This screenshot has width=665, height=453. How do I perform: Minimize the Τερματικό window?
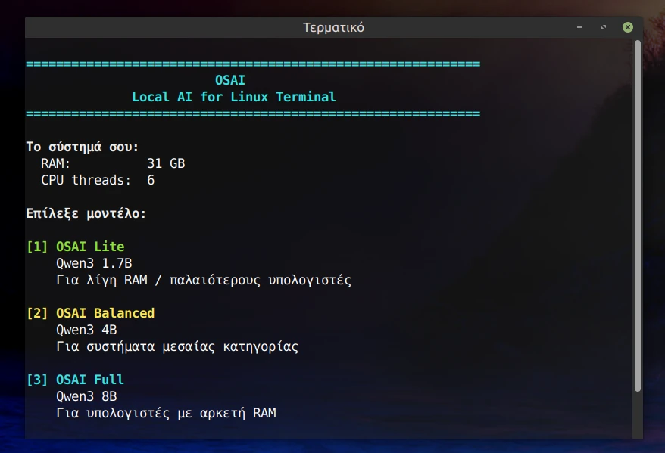579,27
